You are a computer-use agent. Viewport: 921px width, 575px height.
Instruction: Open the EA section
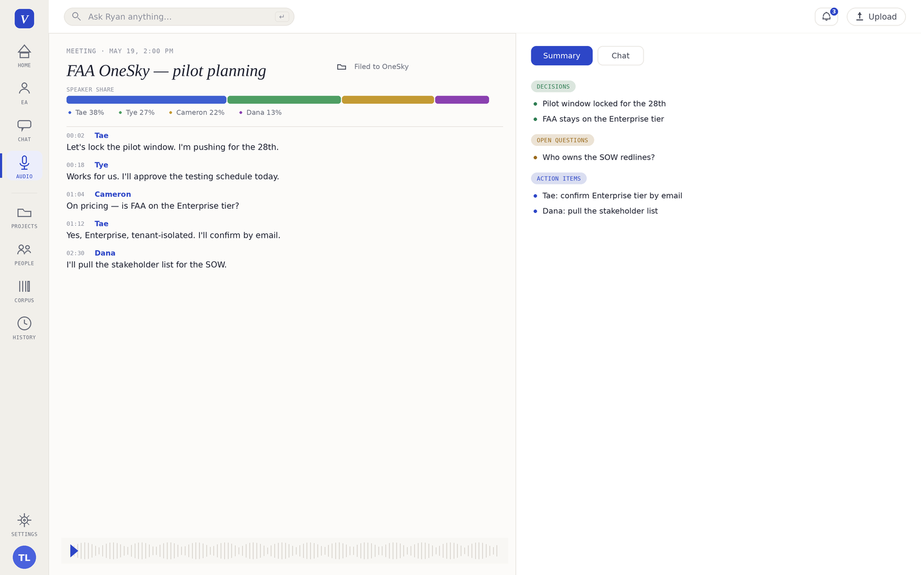pyautogui.click(x=24, y=93)
